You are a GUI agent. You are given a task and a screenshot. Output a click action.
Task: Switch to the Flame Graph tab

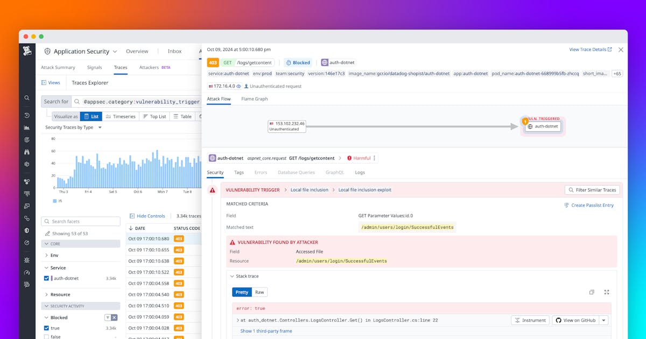pyautogui.click(x=254, y=99)
